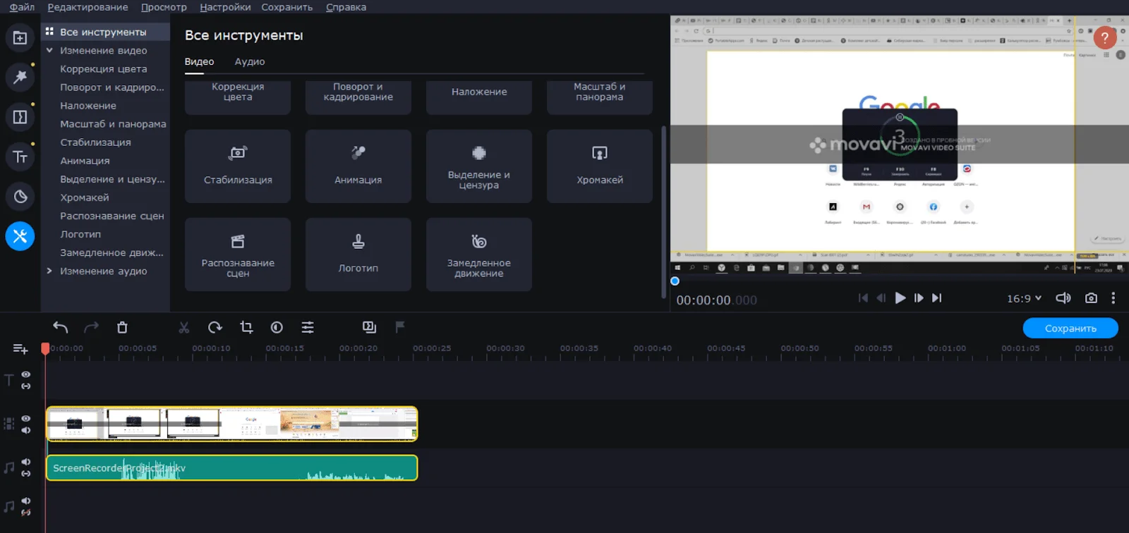Switch to the 'Аудио' tab
This screenshot has width=1129, height=533.
pyautogui.click(x=250, y=62)
